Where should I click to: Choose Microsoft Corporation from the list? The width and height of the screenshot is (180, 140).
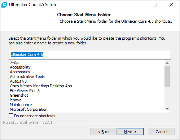tap(28, 109)
